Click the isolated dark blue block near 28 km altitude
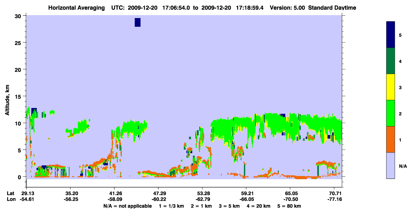Image resolution: width=420 pixels, height=215 pixels. [x=138, y=22]
